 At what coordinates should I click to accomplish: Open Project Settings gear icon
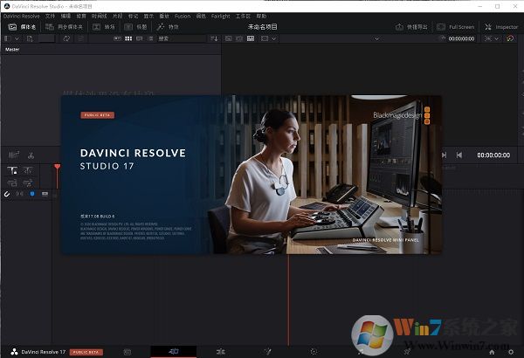pyautogui.click(x=512, y=352)
